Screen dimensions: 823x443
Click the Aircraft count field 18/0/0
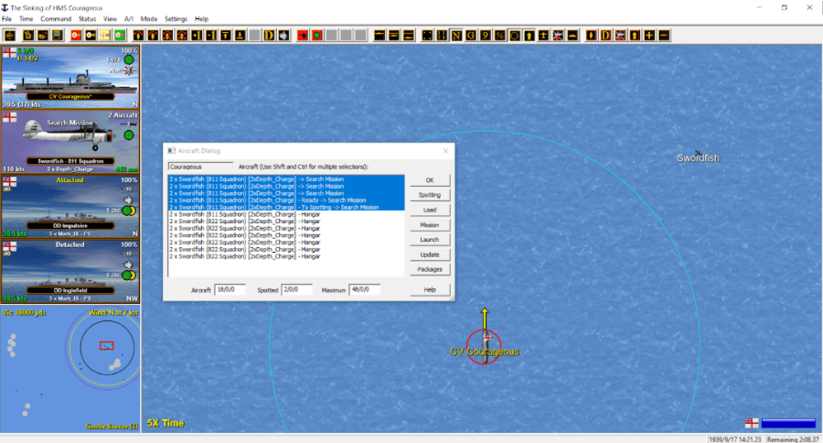coord(230,289)
